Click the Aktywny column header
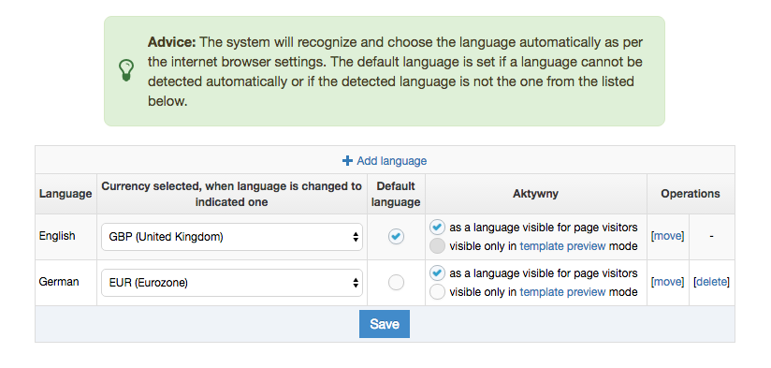This screenshot has width=771, height=368. pyautogui.click(x=535, y=193)
